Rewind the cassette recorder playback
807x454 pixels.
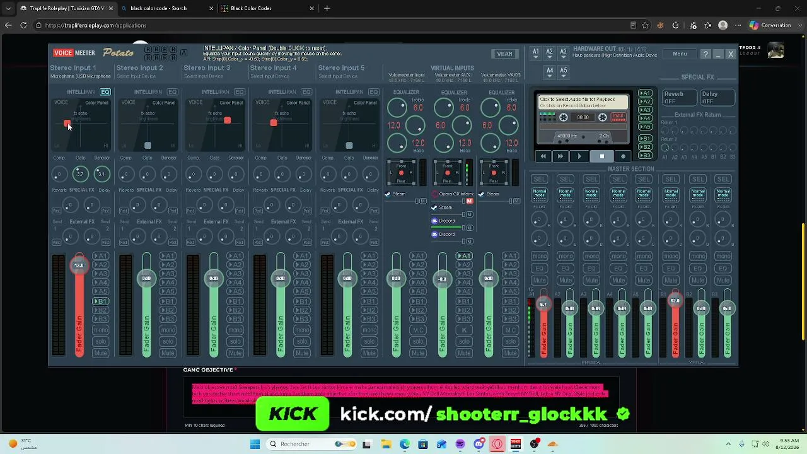coord(543,156)
